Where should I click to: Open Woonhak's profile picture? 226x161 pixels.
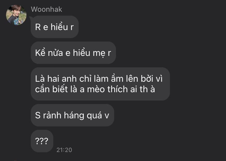pyautogui.click(x=16, y=15)
